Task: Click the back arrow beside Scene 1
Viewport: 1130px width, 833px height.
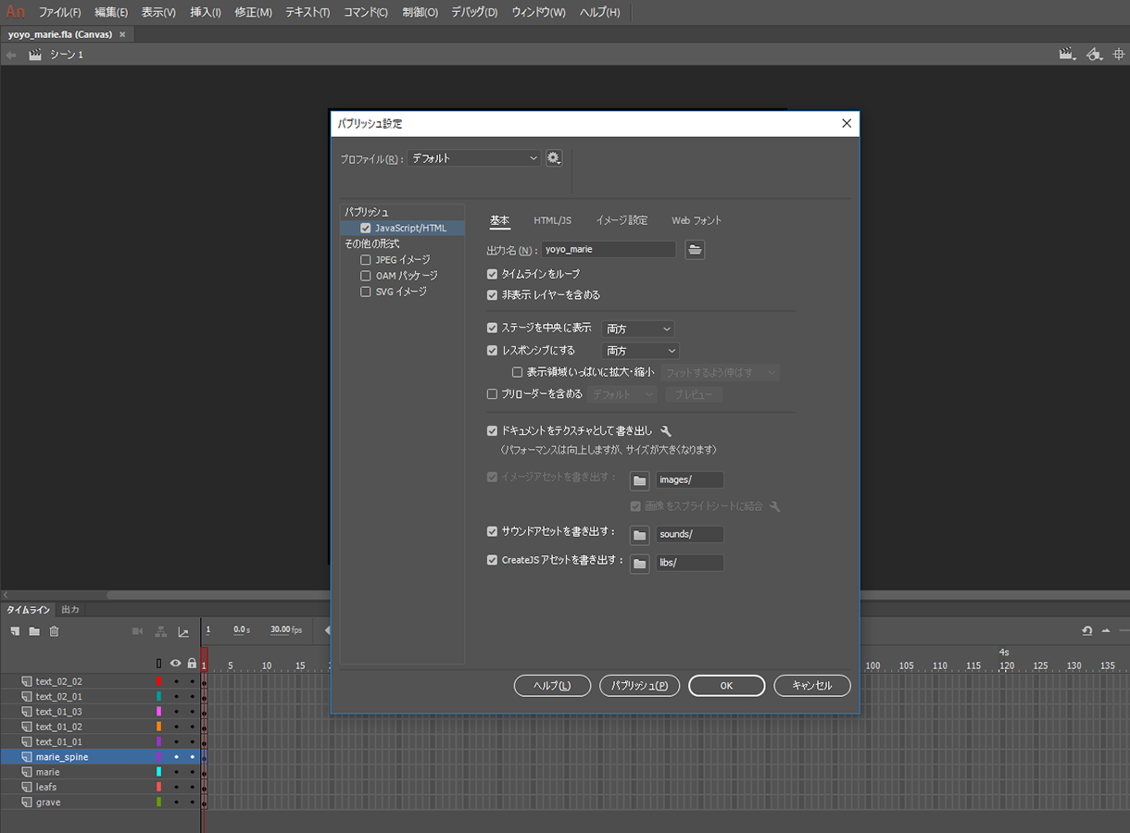Action: tap(11, 55)
